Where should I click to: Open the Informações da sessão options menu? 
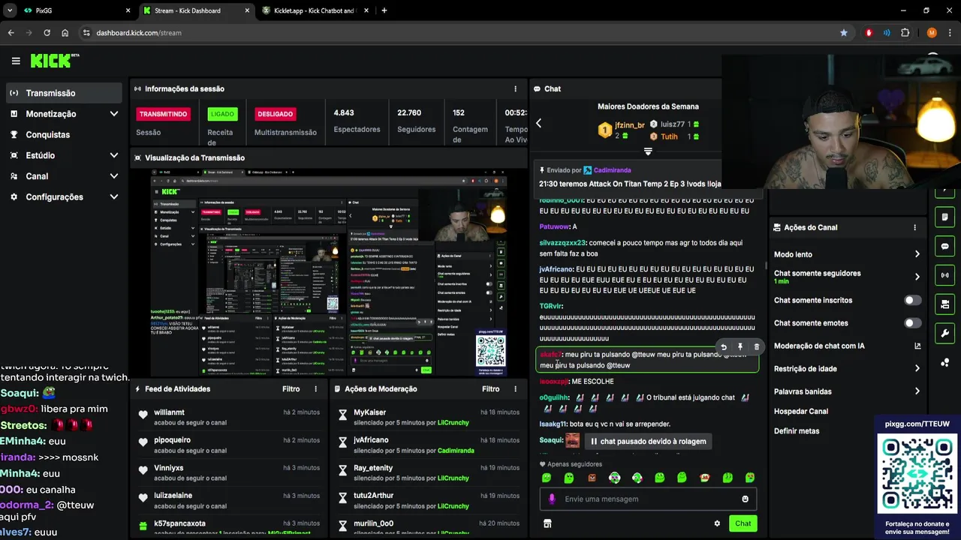click(x=515, y=88)
